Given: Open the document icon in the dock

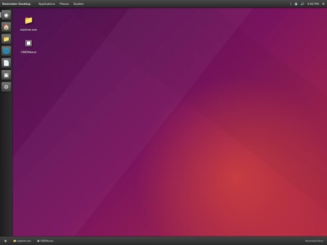Looking at the screenshot, I should (x=6, y=63).
